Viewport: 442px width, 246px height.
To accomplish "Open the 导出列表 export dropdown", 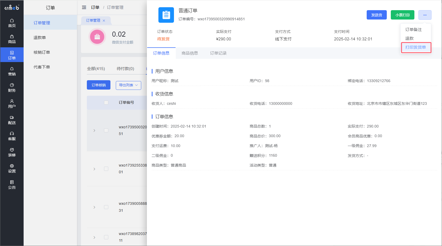I will coord(128,85).
